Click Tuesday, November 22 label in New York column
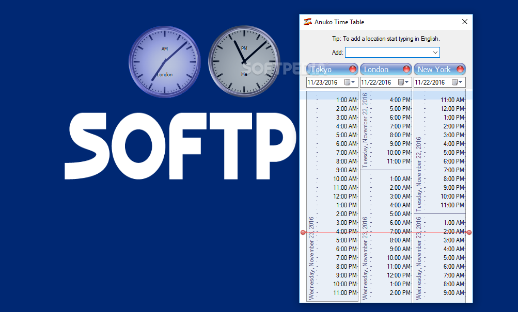The height and width of the screenshot is (312, 518). pos(418,174)
